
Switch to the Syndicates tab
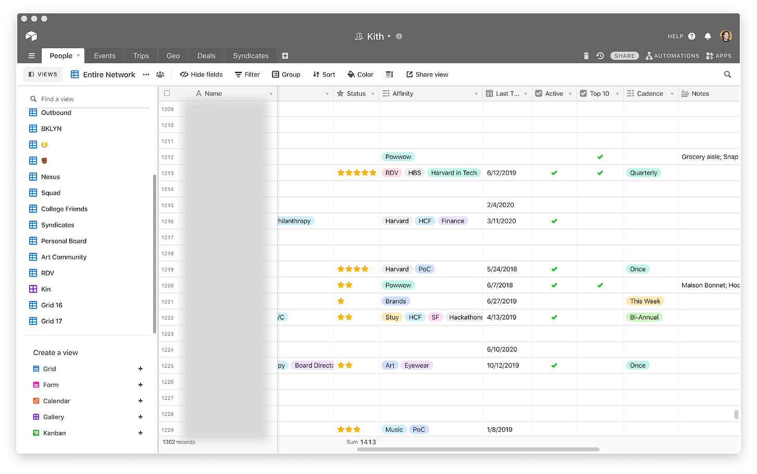tap(251, 56)
